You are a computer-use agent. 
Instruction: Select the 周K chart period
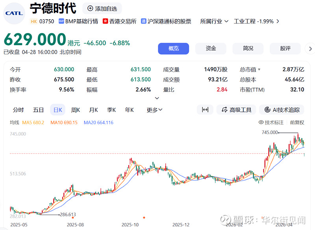[x=76, y=110]
